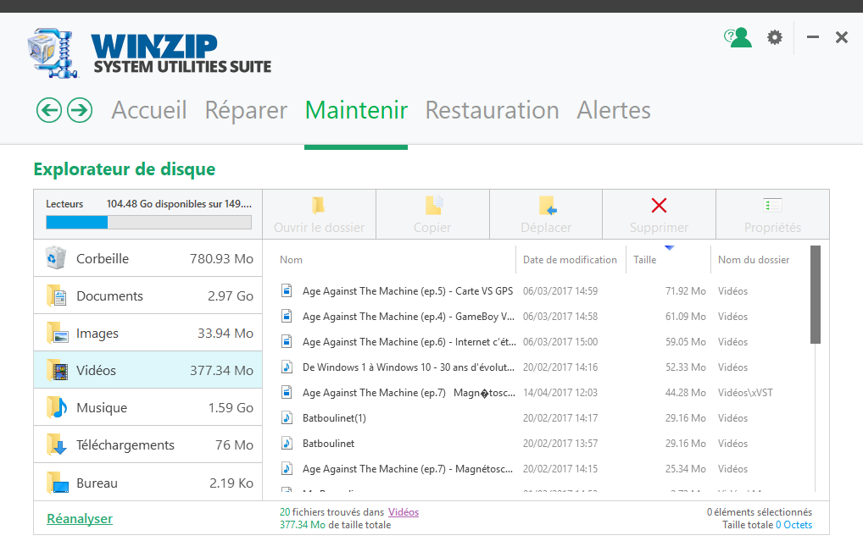Click the Copier toolbar icon

click(432, 204)
